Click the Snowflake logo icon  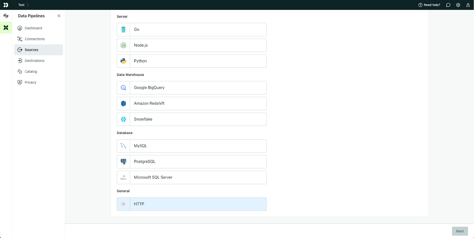pos(124,119)
